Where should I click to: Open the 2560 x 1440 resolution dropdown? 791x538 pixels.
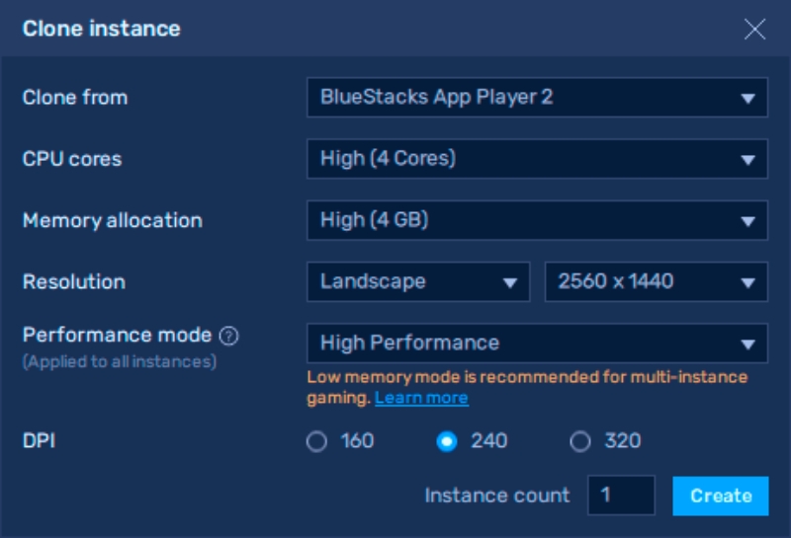click(x=657, y=281)
